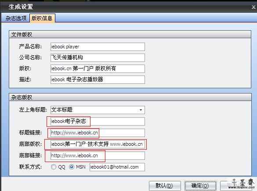Click the 产品名称 field containing iebook player
Screen dimensions: 257x191
98,47
